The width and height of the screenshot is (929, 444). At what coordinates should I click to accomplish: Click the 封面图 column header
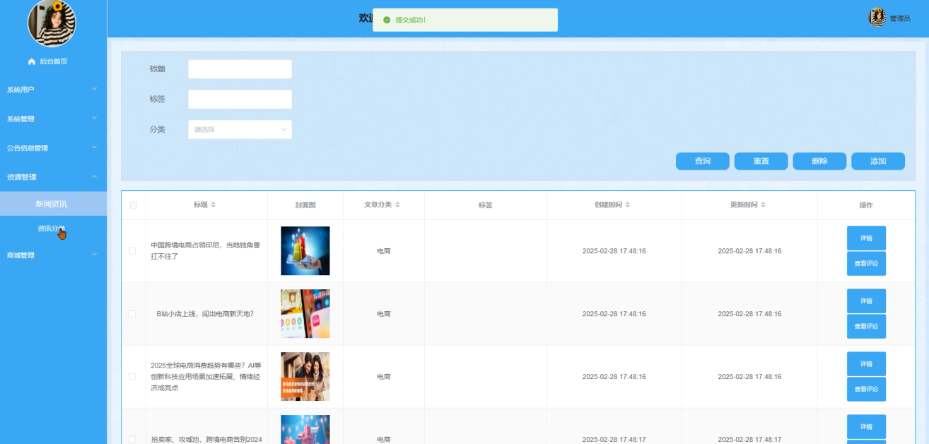(x=305, y=205)
